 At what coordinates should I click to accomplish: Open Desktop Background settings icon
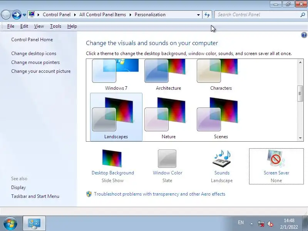point(112,158)
